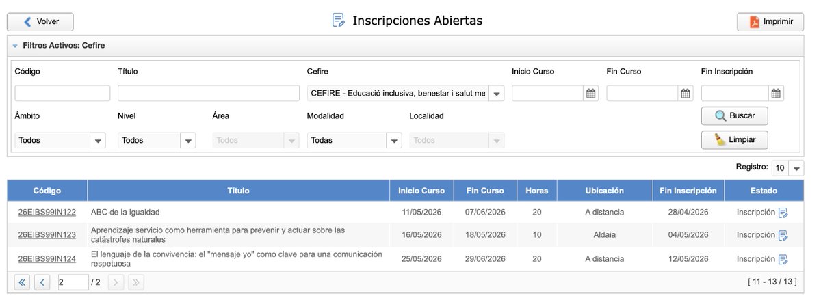Click inscription icon for lenguaje de la convivencia
821x300 pixels.
tap(783, 259)
